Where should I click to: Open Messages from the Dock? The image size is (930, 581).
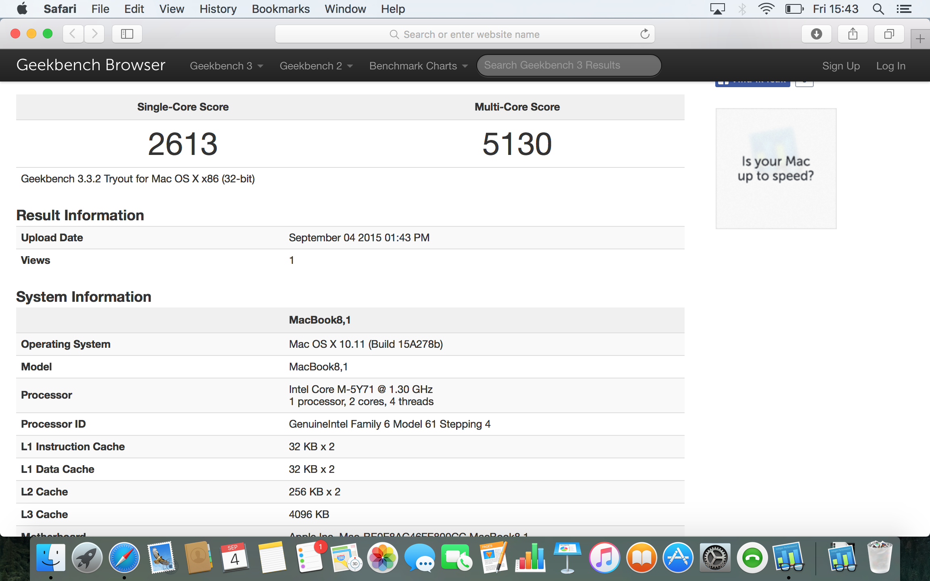pos(420,558)
